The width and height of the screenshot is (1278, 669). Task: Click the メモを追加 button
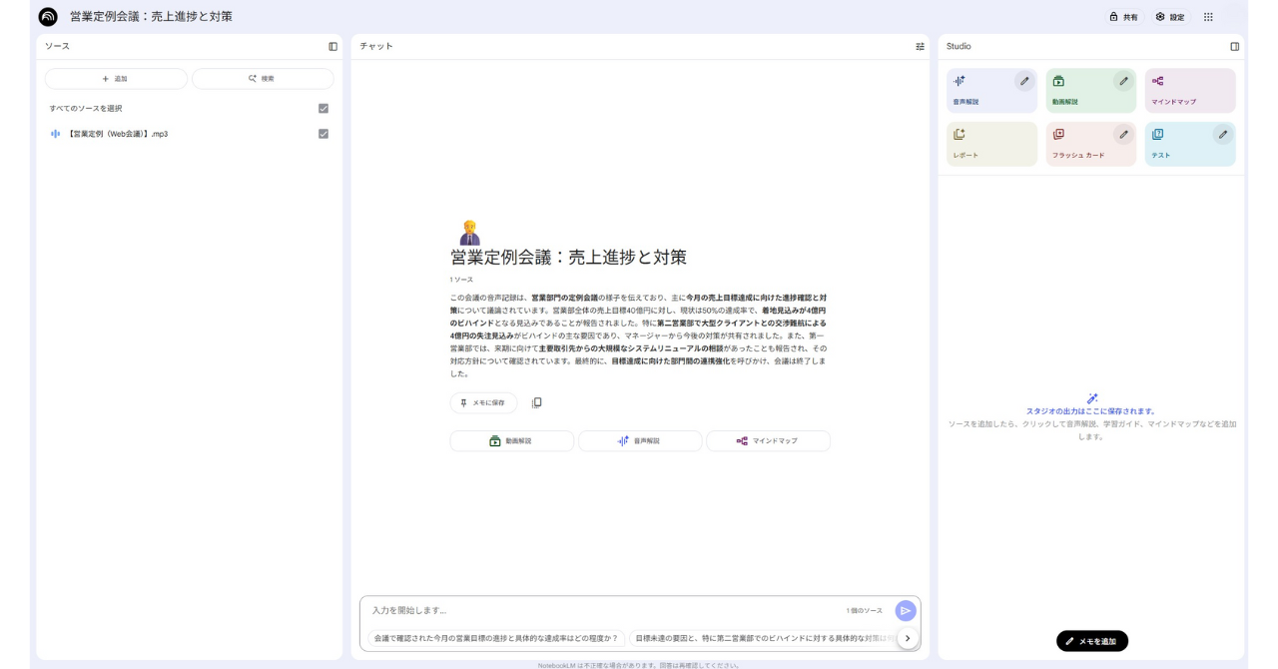pyautogui.click(x=1091, y=641)
